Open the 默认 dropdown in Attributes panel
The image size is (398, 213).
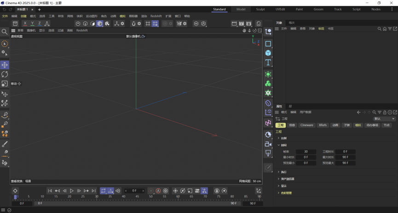[384, 119]
